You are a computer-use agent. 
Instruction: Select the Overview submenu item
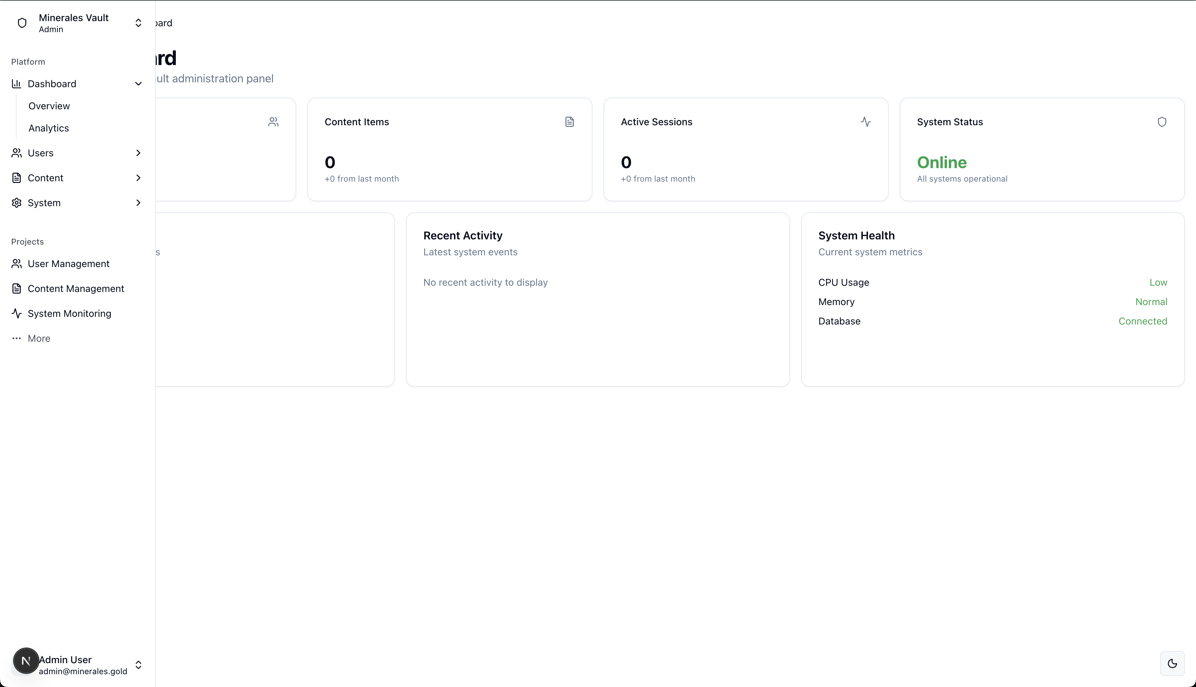coord(49,106)
